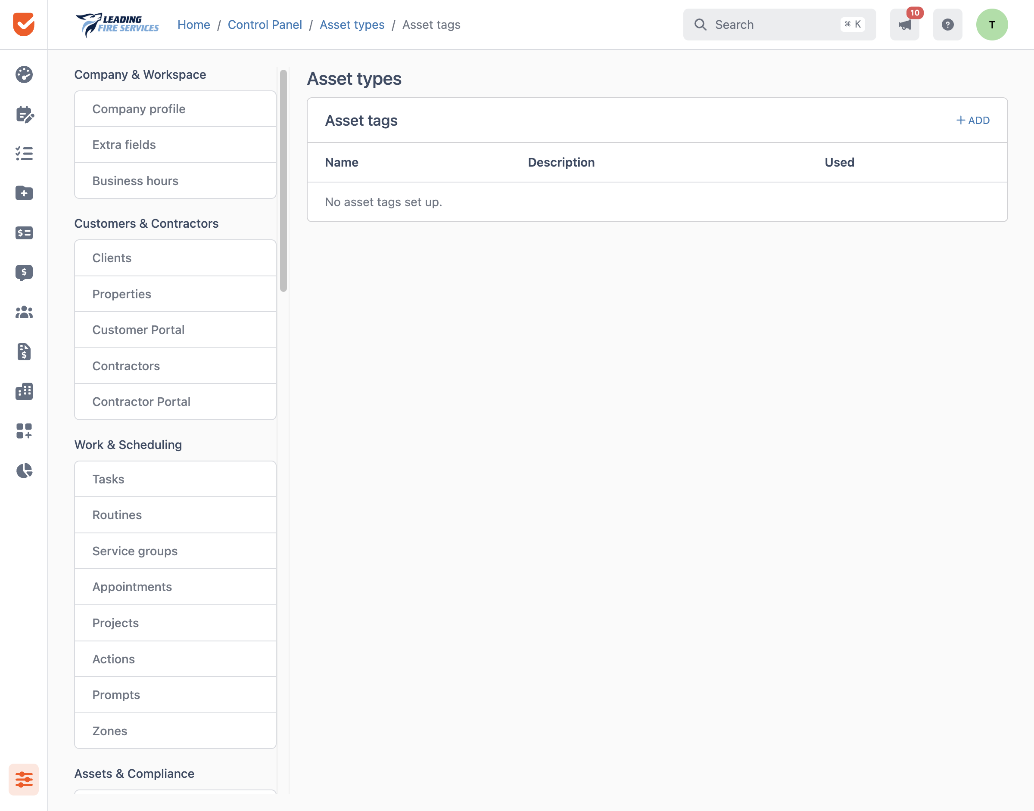Open Contractors settings

pyautogui.click(x=175, y=366)
